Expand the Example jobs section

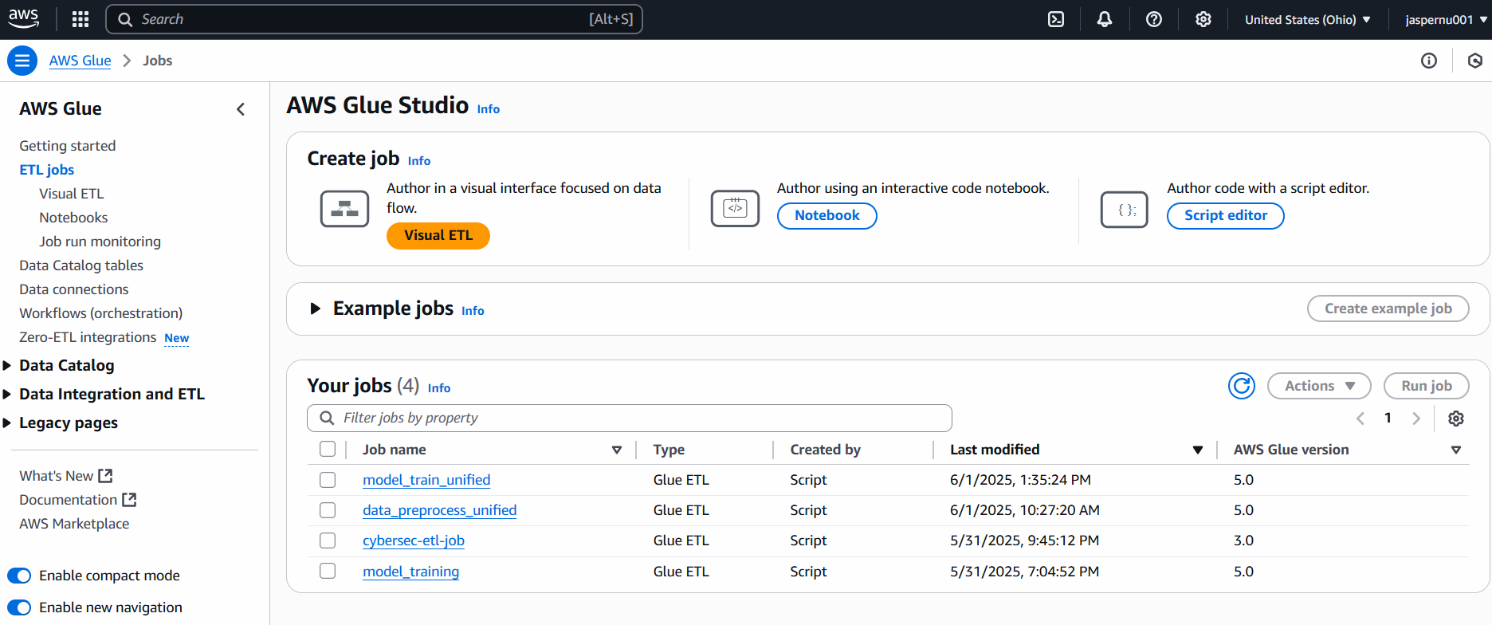pos(316,309)
